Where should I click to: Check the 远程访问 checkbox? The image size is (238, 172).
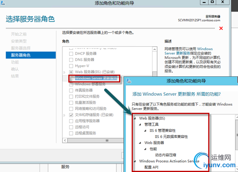point(71,127)
